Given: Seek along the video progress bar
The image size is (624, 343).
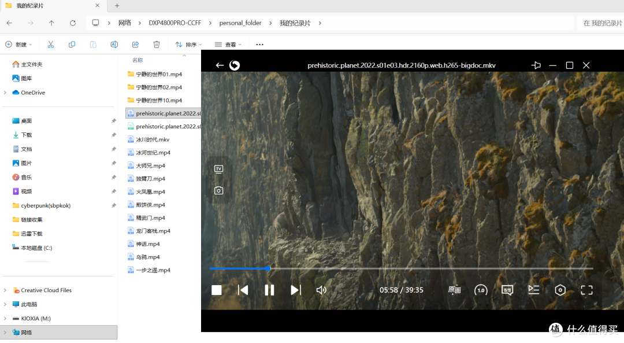Looking at the screenshot, I should [x=401, y=268].
